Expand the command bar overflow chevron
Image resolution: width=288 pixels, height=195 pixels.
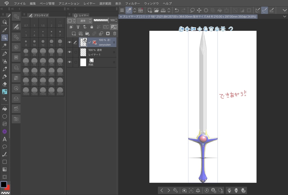tap(285, 10)
